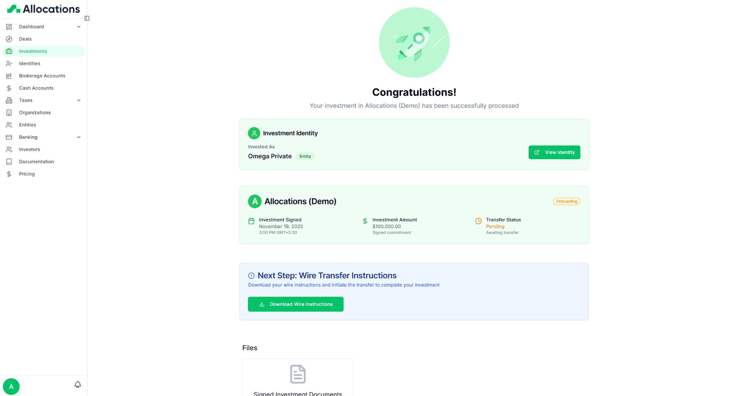Click the Documentation book icon
This screenshot has width=740, height=396.
click(x=9, y=162)
